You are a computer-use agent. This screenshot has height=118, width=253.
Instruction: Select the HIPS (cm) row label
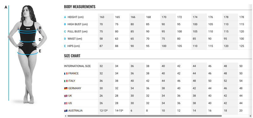pyautogui.click(x=74, y=46)
